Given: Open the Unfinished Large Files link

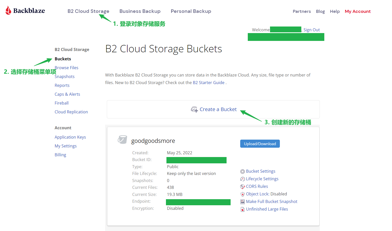Looking at the screenshot, I should (267, 209).
